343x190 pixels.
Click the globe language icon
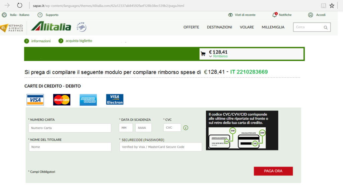click(x=4, y=15)
